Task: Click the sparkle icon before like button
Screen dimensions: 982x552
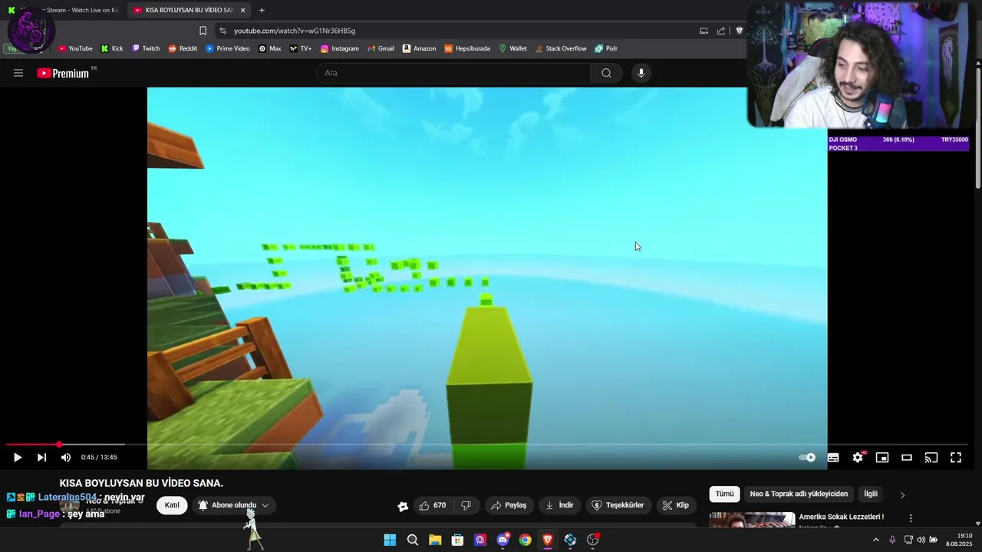Action: point(403,506)
